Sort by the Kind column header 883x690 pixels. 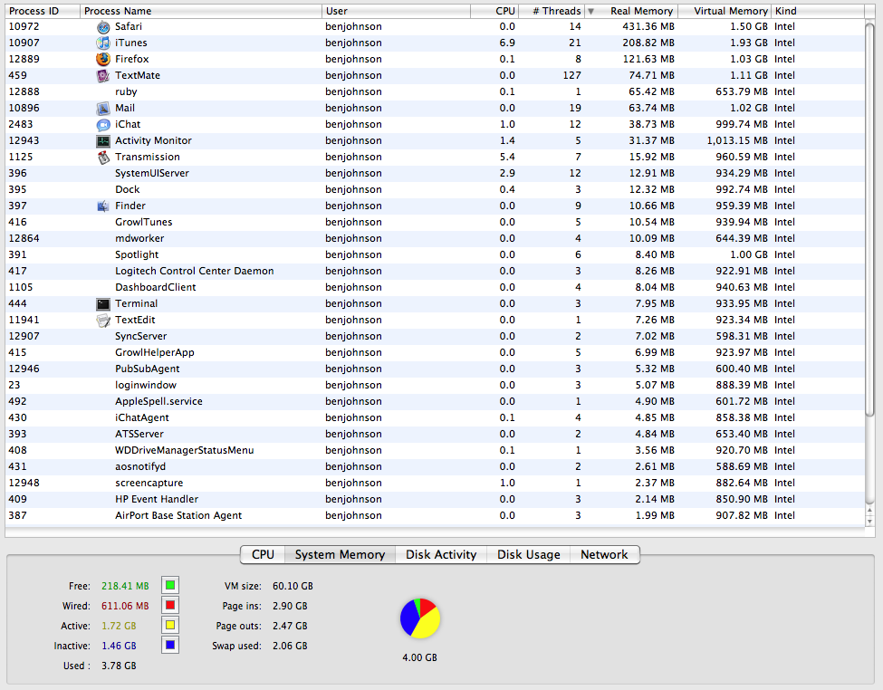tap(818, 11)
